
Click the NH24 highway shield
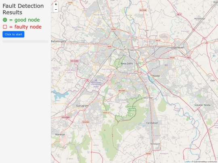click(172, 58)
